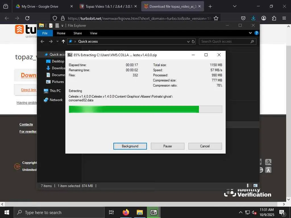Image resolution: width=291 pixels, height=218 pixels.
Task: Open Firefox from taskbar
Action: pos(126,212)
